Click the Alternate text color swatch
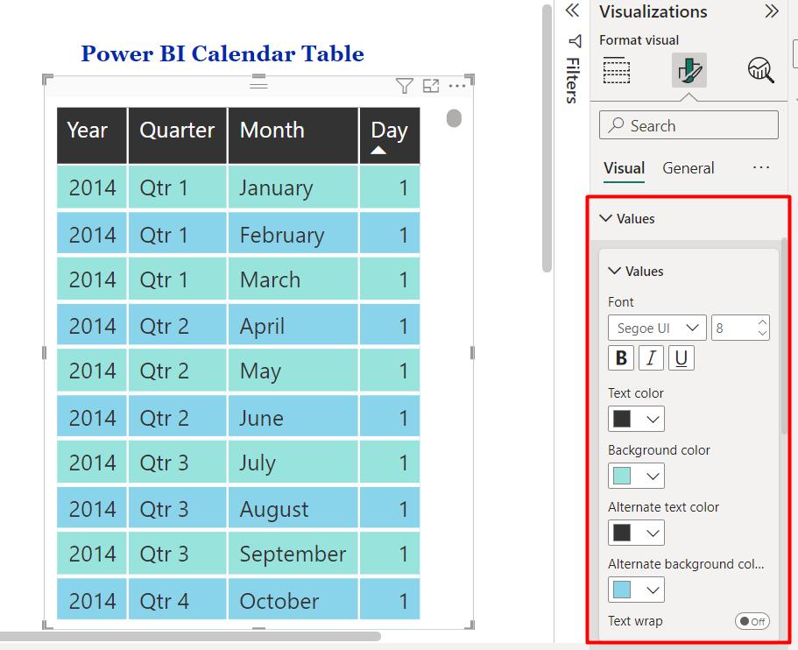This screenshot has width=798, height=650. pyautogui.click(x=621, y=533)
